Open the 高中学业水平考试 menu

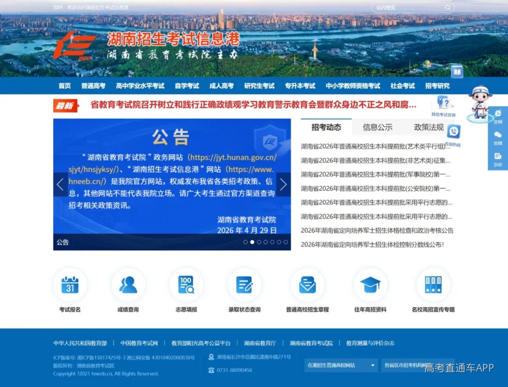(x=140, y=86)
